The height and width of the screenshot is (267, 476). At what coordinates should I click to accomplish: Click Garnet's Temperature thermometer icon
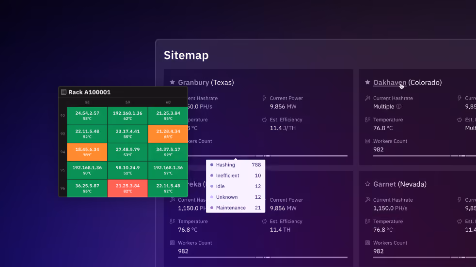coord(367,221)
